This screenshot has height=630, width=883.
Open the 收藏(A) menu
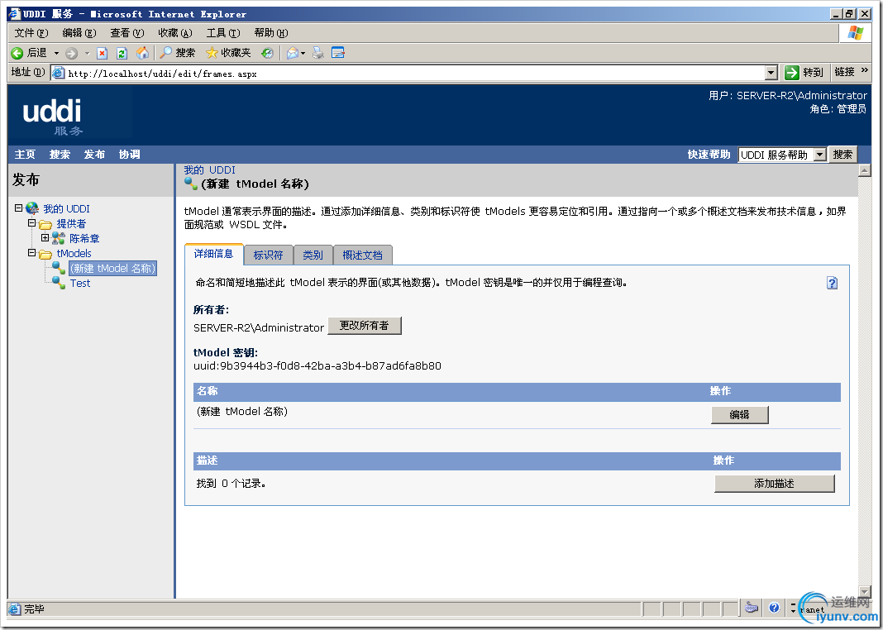point(175,33)
